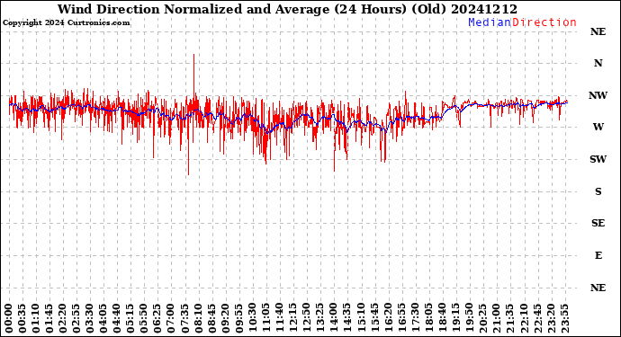Click the 05:15 time axis label
Screen dimensions: 621x337
point(130,319)
